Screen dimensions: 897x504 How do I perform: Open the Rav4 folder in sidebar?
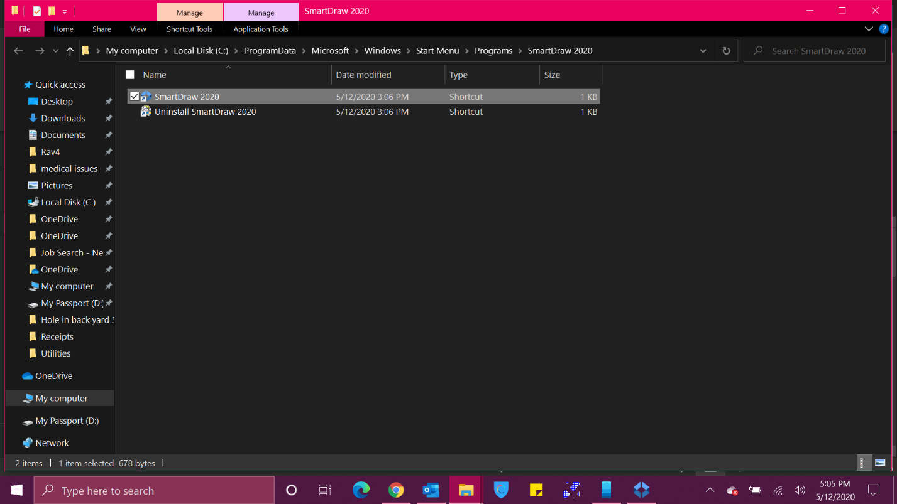(x=50, y=152)
